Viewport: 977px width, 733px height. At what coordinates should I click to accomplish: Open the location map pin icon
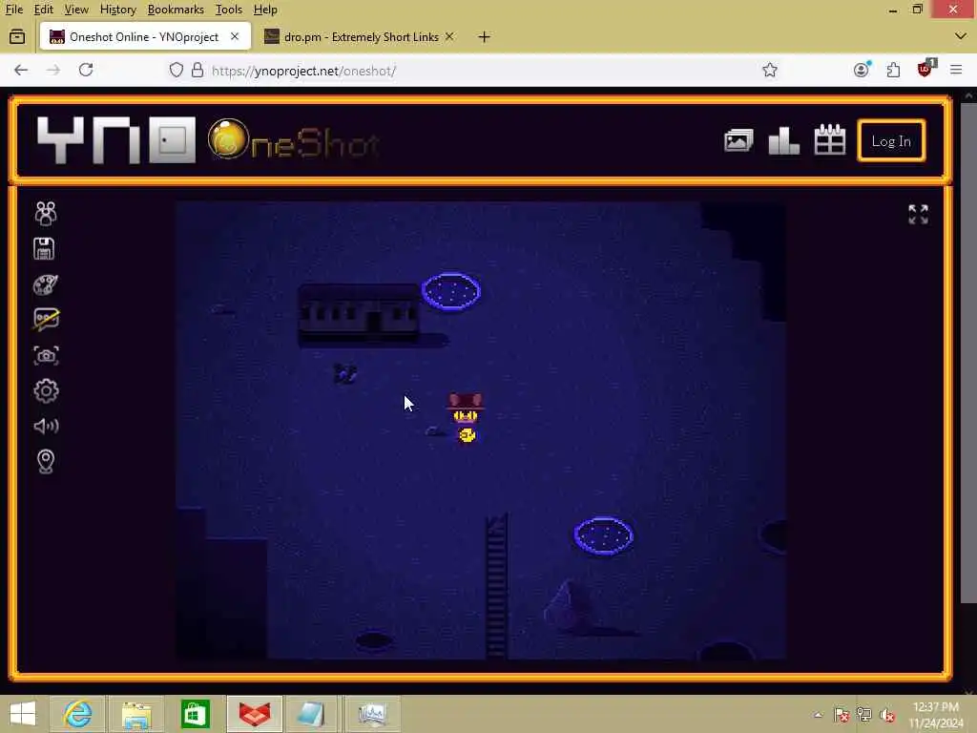(46, 462)
